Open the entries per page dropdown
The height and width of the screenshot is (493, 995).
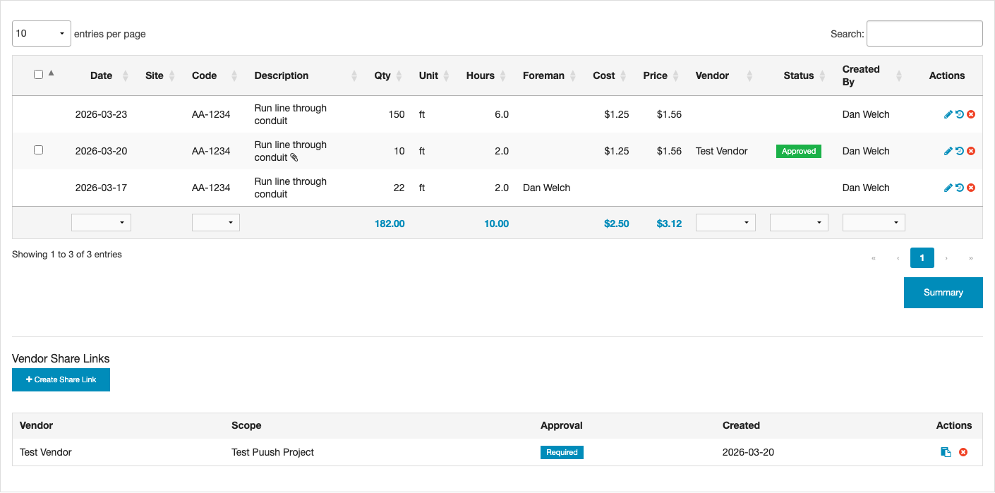(41, 33)
